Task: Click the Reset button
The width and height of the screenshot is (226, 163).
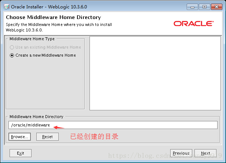Action: point(47,137)
